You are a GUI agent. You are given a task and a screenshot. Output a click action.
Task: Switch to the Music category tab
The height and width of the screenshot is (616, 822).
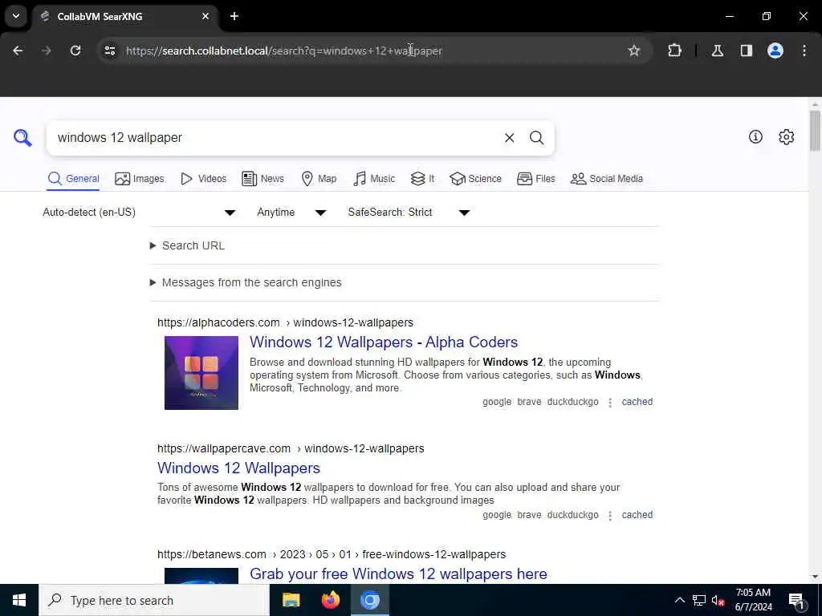374,179
